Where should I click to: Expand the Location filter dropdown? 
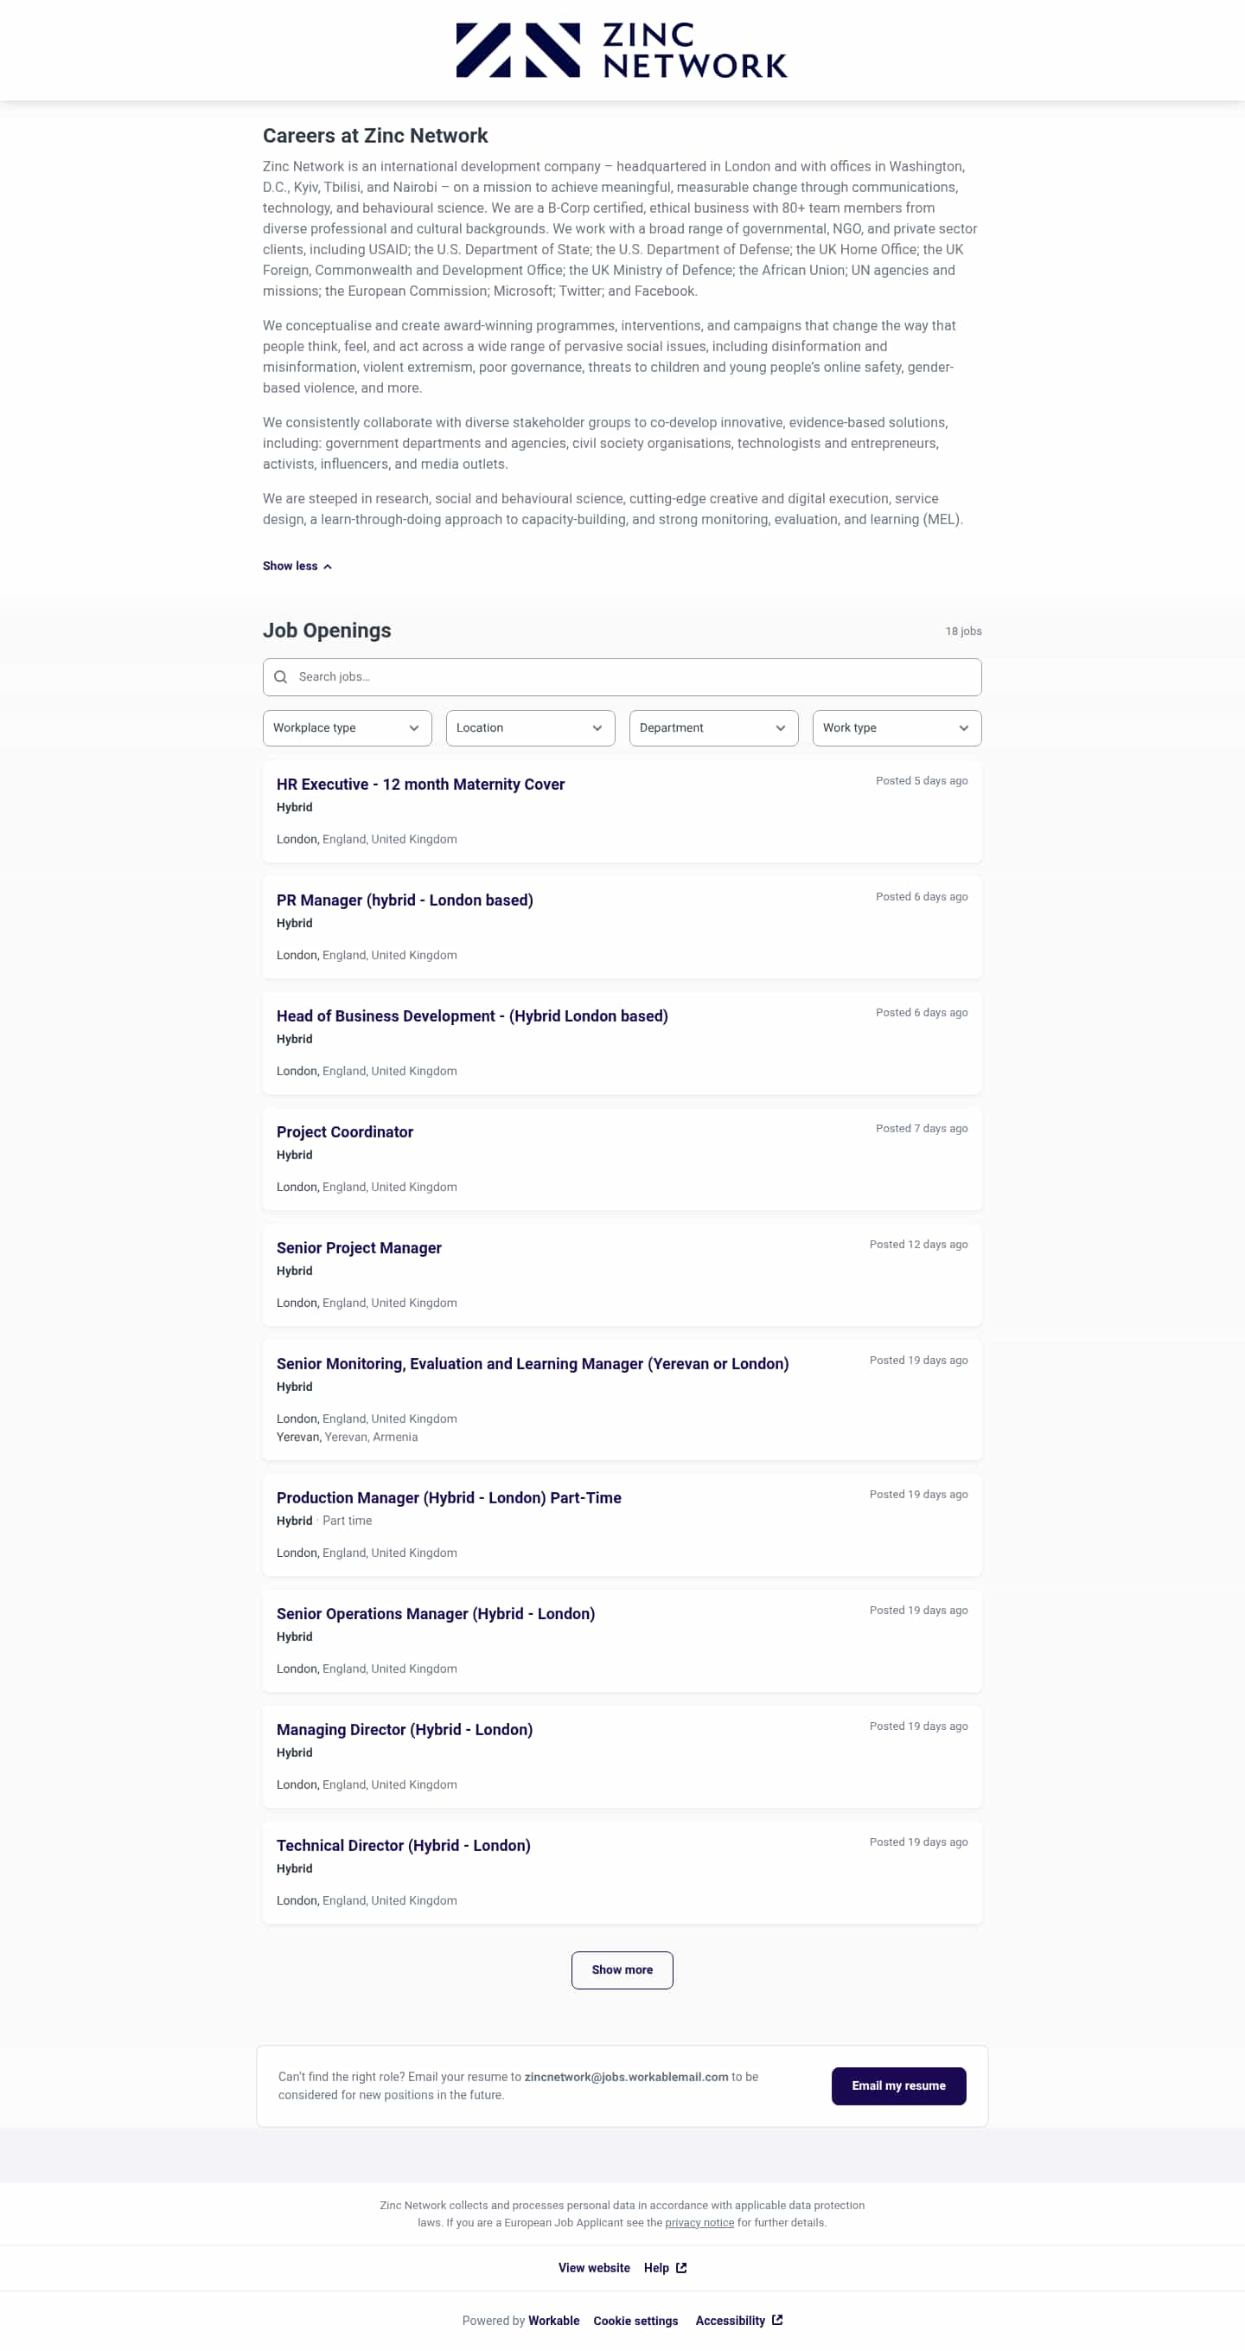[530, 728]
